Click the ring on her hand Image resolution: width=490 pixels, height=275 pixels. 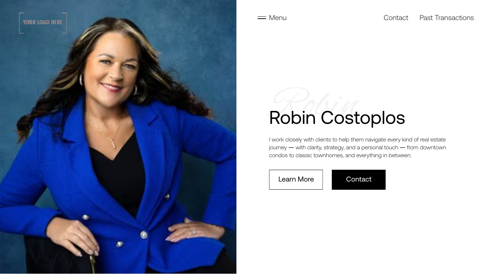(194, 232)
